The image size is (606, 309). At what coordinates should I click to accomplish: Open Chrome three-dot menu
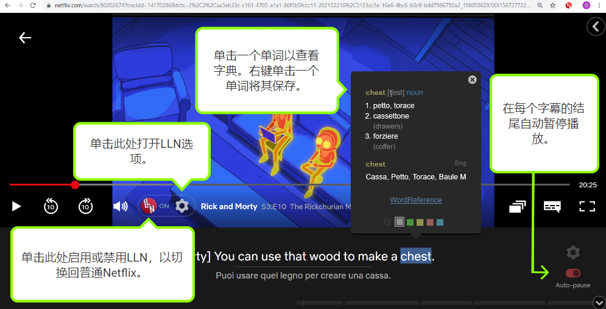(600, 5)
